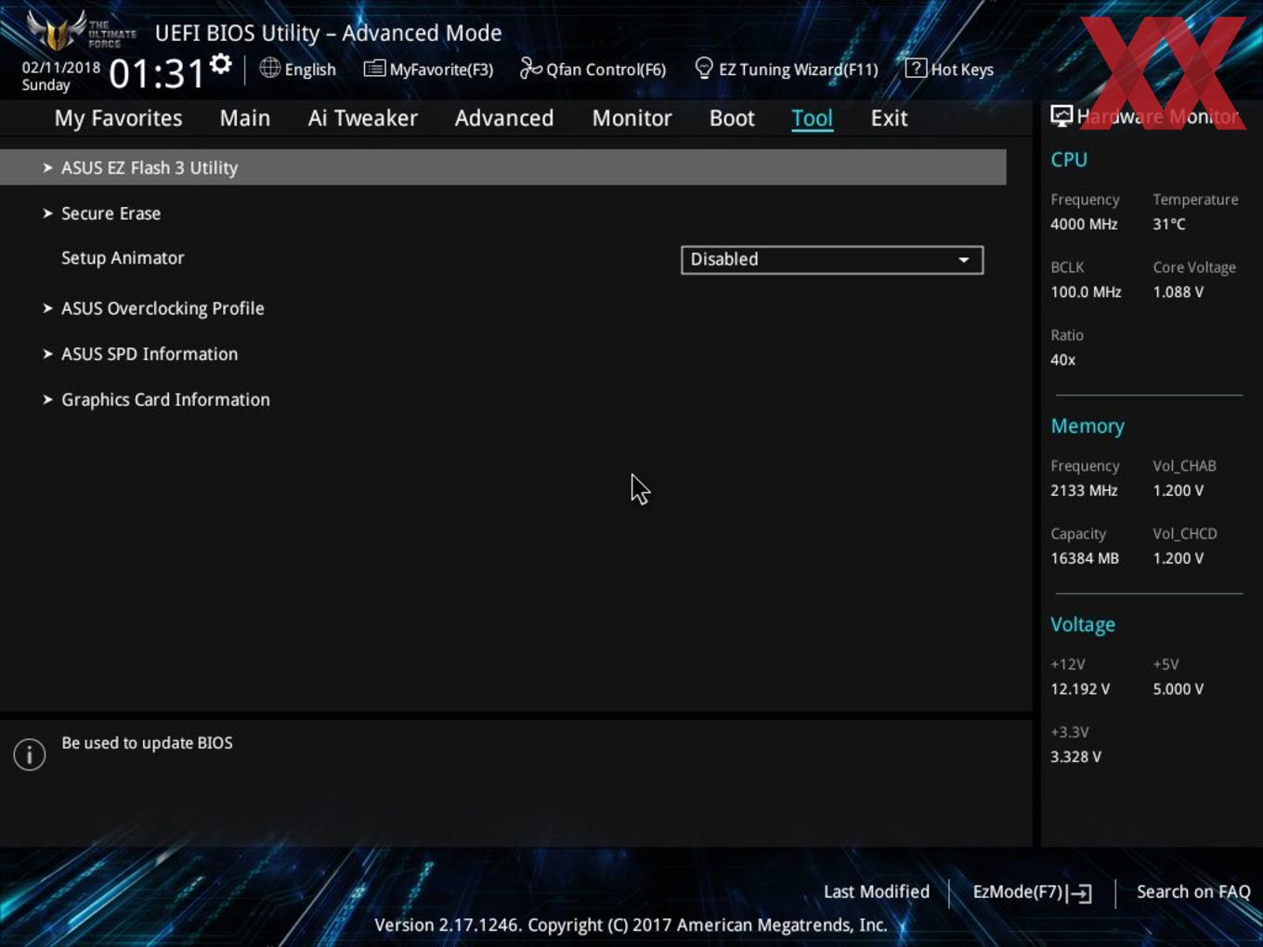Expand the ASUS EZ Flash 3 Utility arrow
This screenshot has height=947, width=1263.
(47, 168)
